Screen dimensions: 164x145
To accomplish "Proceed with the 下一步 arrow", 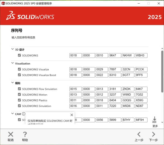I will point(153,134).
